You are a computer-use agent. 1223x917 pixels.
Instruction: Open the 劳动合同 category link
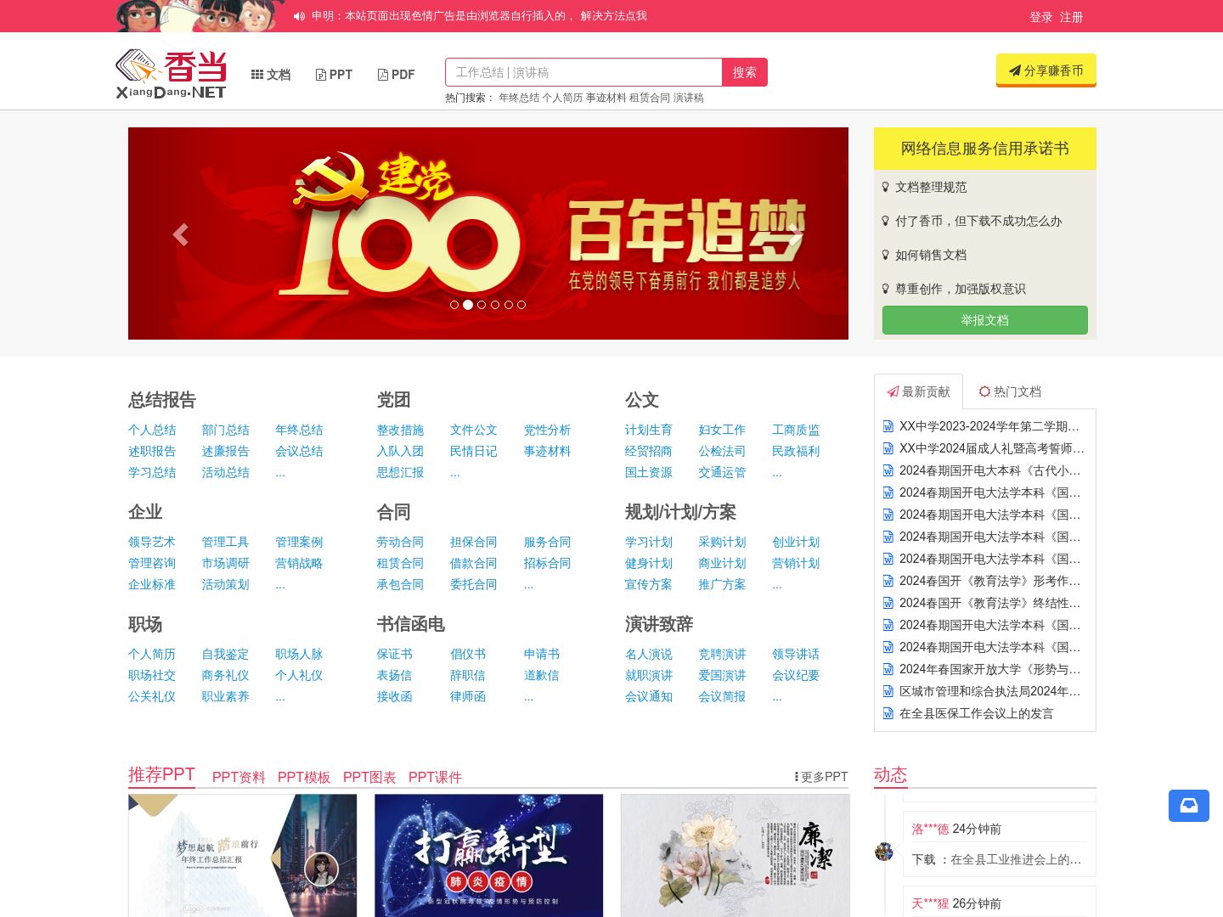(x=400, y=542)
